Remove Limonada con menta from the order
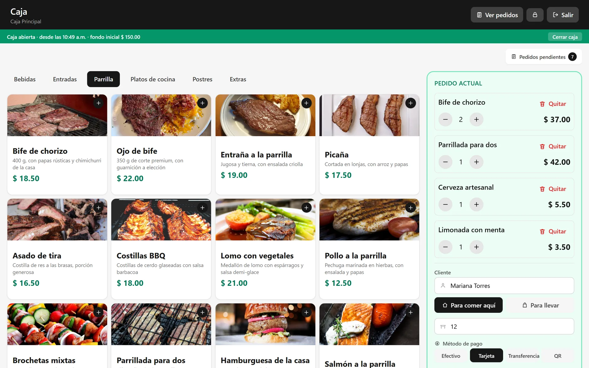 coord(553,232)
